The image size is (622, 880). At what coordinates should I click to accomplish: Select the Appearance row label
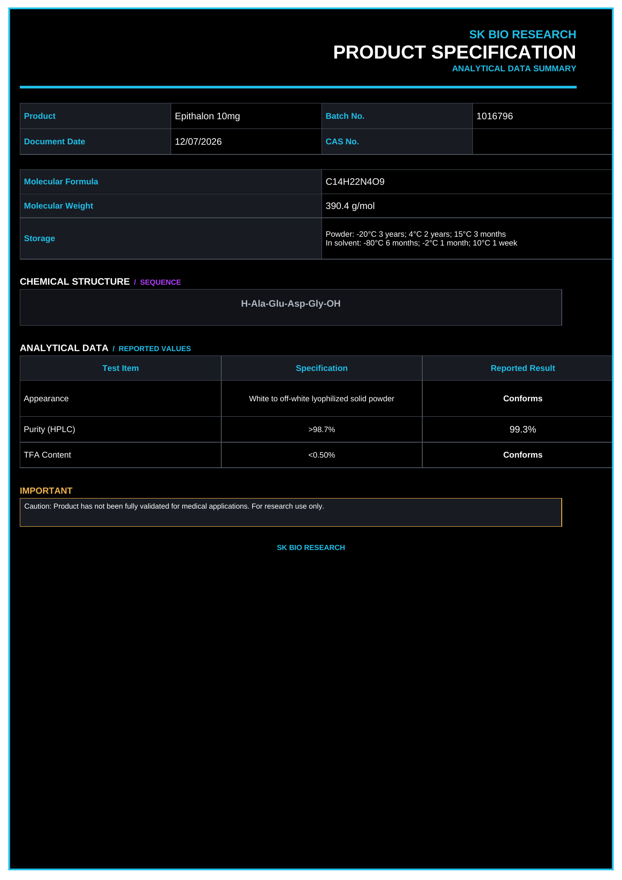[x=46, y=399]
